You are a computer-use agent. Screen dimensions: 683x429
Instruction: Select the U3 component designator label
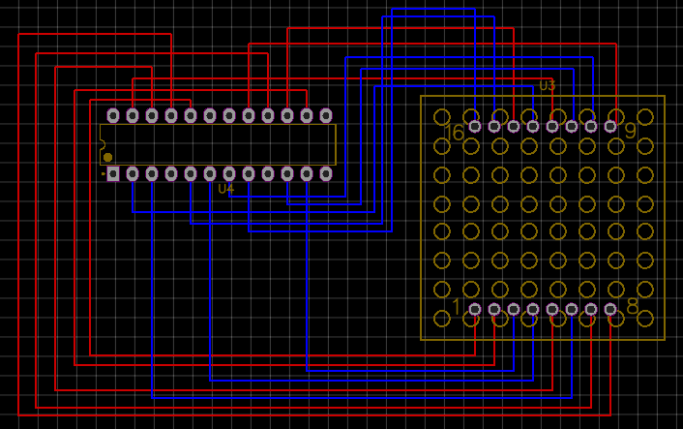548,85
